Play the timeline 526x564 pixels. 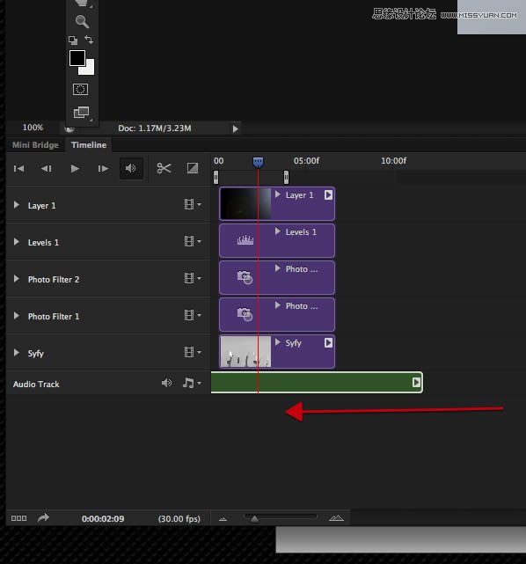[x=75, y=168]
